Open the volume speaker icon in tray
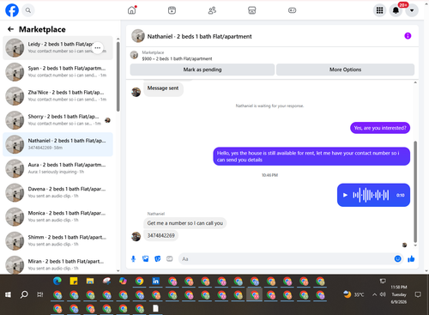 (383, 294)
